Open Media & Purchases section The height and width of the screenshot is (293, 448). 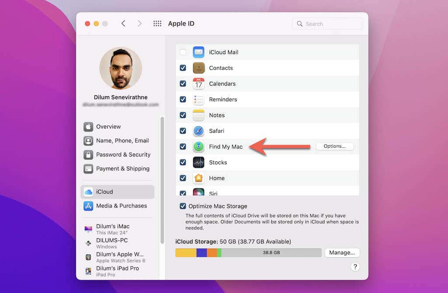pos(117,206)
